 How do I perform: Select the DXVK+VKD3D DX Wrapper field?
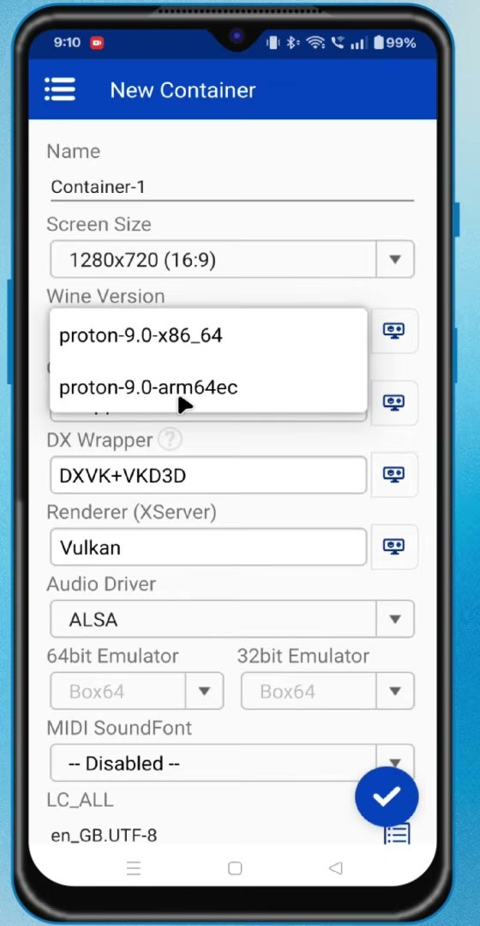(208, 475)
